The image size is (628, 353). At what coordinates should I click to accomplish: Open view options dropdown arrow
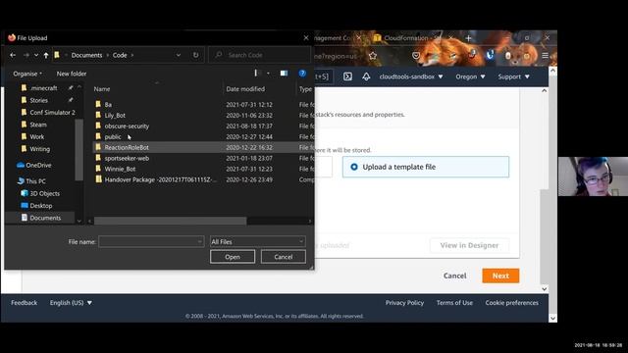[x=268, y=74]
